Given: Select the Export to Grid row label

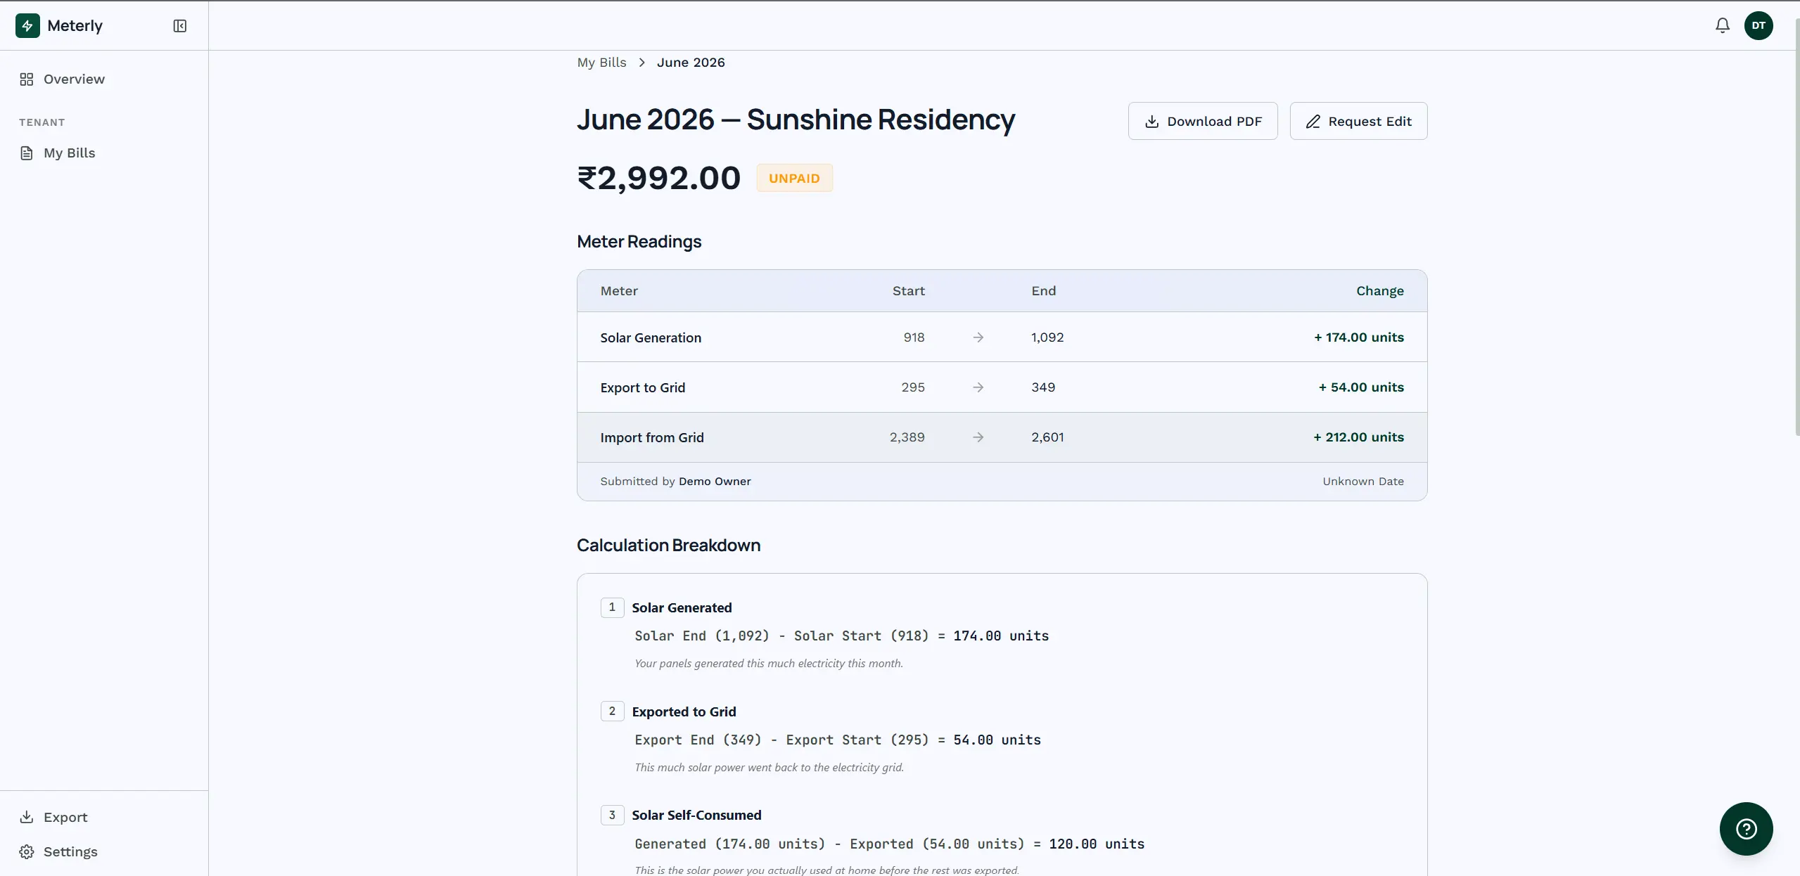Looking at the screenshot, I should (642, 388).
